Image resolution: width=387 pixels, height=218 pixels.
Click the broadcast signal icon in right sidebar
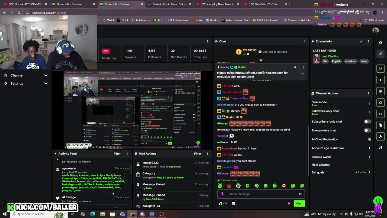pyautogui.click(x=380, y=114)
